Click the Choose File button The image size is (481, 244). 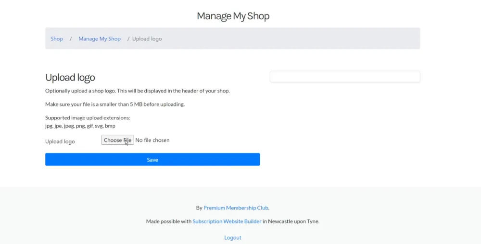pos(117,140)
